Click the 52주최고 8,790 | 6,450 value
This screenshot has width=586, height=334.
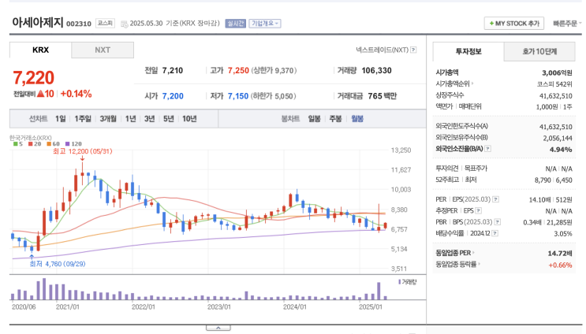[x=553, y=180]
